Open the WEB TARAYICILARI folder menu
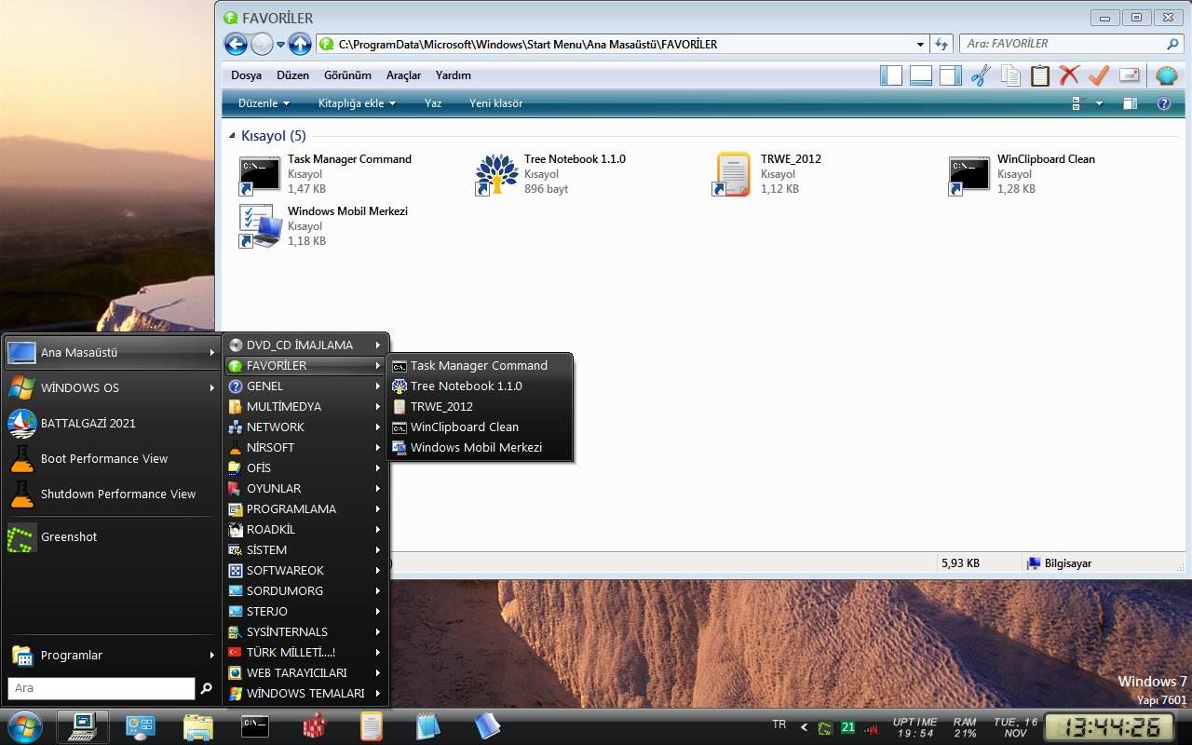This screenshot has width=1192, height=745. (x=305, y=673)
